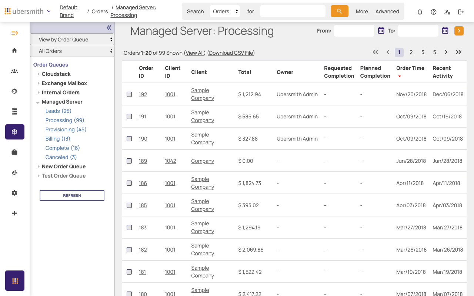Click the orange search magnifier button
Image resolution: width=474 pixels, height=296 pixels.
point(340,11)
